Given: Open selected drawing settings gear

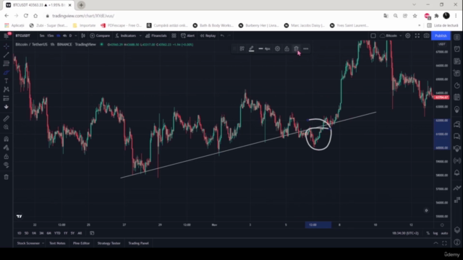Looking at the screenshot, I should [x=277, y=48].
